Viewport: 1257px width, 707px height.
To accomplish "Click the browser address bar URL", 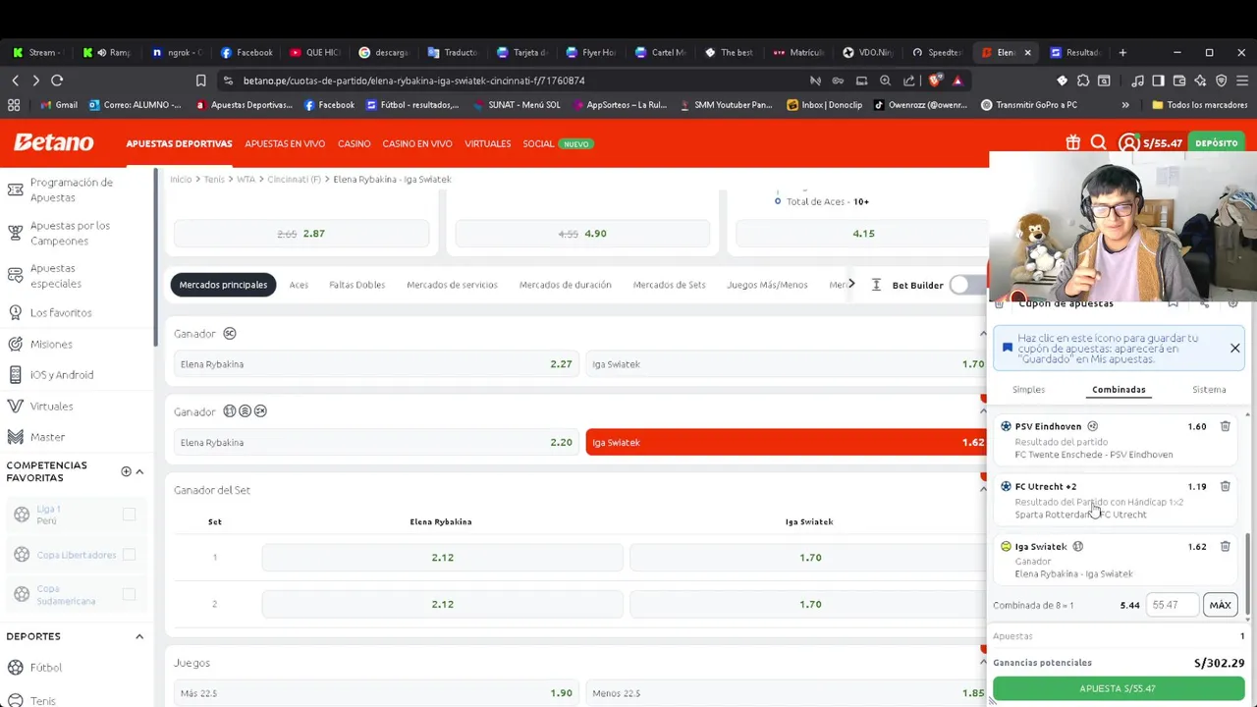I will 413,81.
